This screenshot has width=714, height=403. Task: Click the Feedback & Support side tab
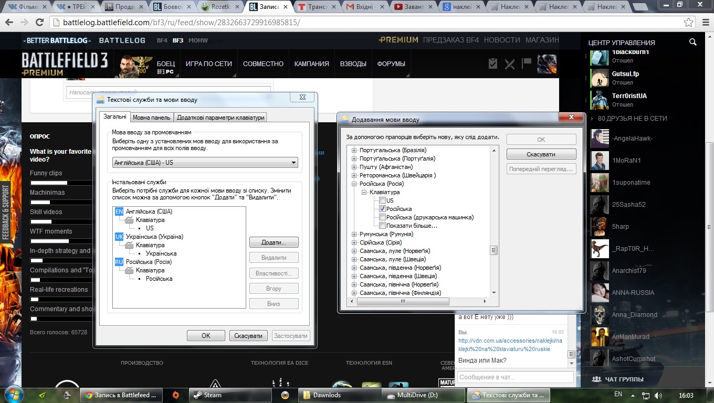tap(6, 213)
